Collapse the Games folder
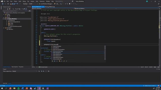 (x=4, y=17)
